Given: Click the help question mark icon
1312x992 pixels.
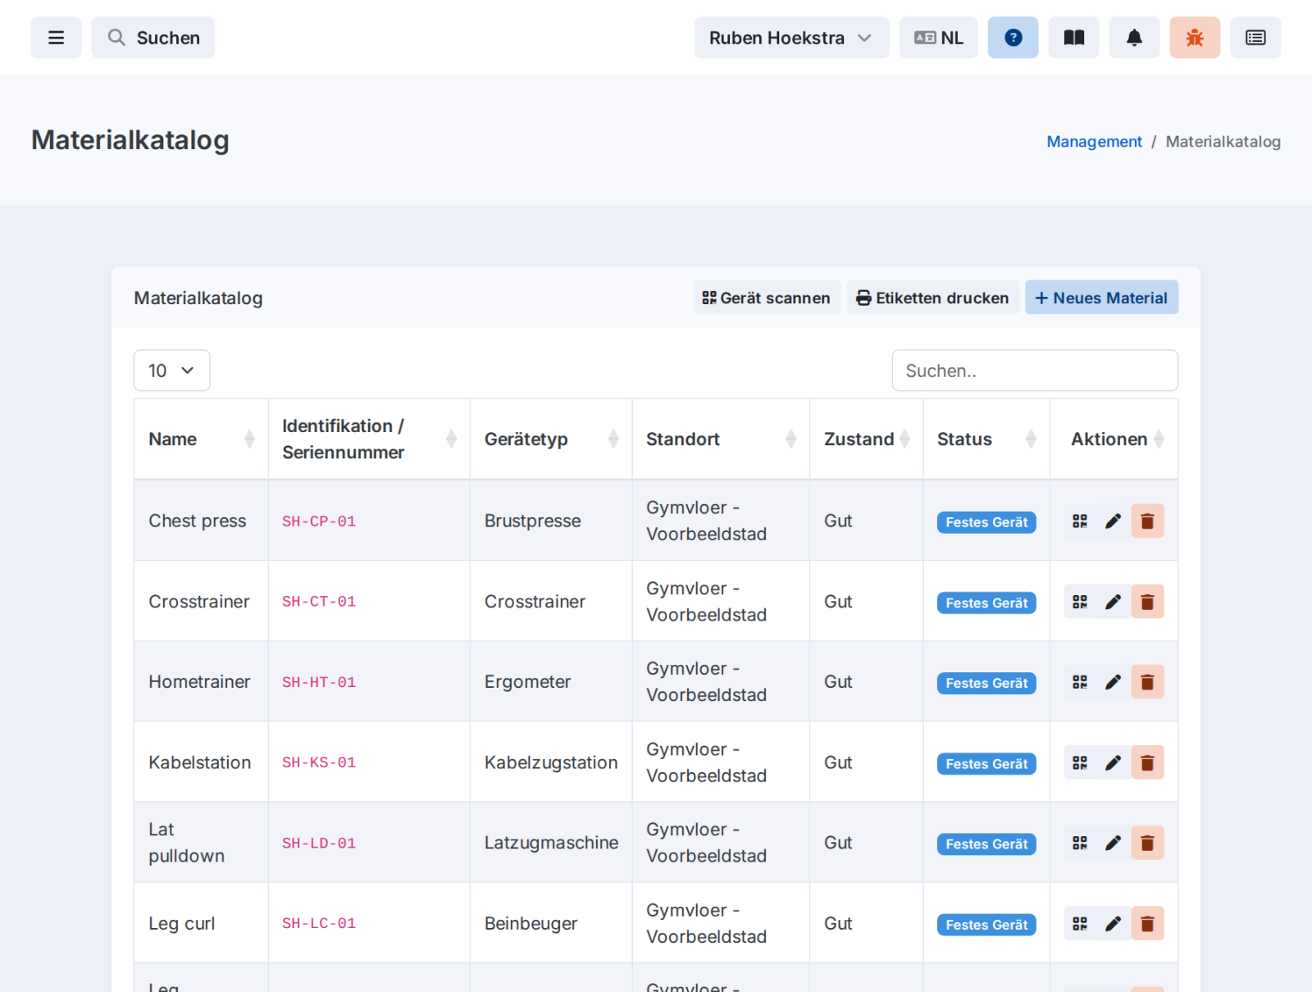Looking at the screenshot, I should coord(1013,38).
